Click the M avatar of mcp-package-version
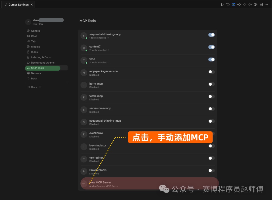The width and height of the screenshot is (272, 200). coord(84,73)
